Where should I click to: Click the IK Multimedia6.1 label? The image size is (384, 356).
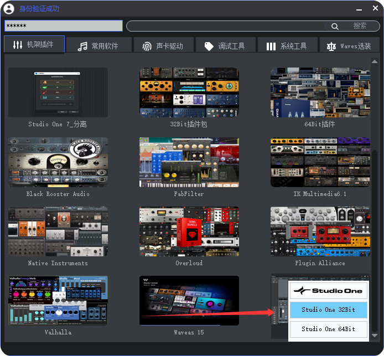(x=320, y=194)
